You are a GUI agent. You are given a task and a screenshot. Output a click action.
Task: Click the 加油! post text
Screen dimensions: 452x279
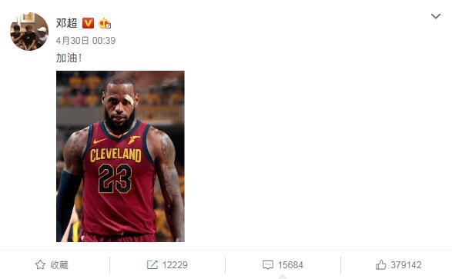click(69, 58)
